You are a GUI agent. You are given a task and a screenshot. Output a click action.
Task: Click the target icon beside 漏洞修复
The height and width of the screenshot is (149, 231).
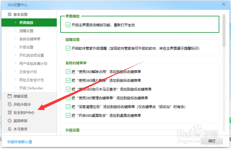[10, 121]
